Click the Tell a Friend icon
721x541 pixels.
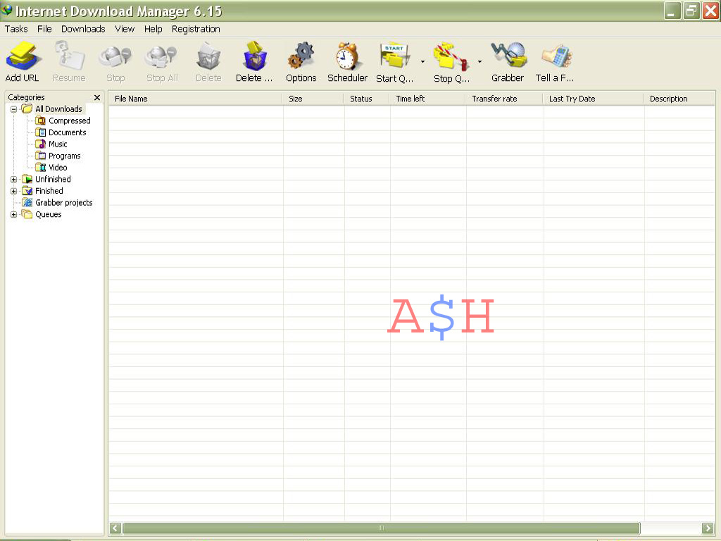click(x=557, y=56)
